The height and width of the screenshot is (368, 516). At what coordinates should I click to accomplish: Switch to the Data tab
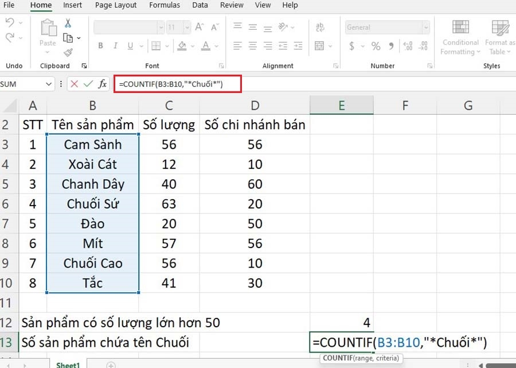coord(200,5)
